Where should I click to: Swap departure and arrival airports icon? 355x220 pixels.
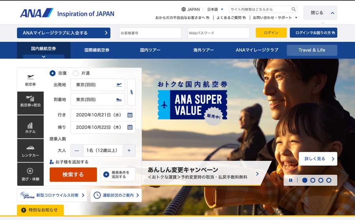[x=131, y=92]
